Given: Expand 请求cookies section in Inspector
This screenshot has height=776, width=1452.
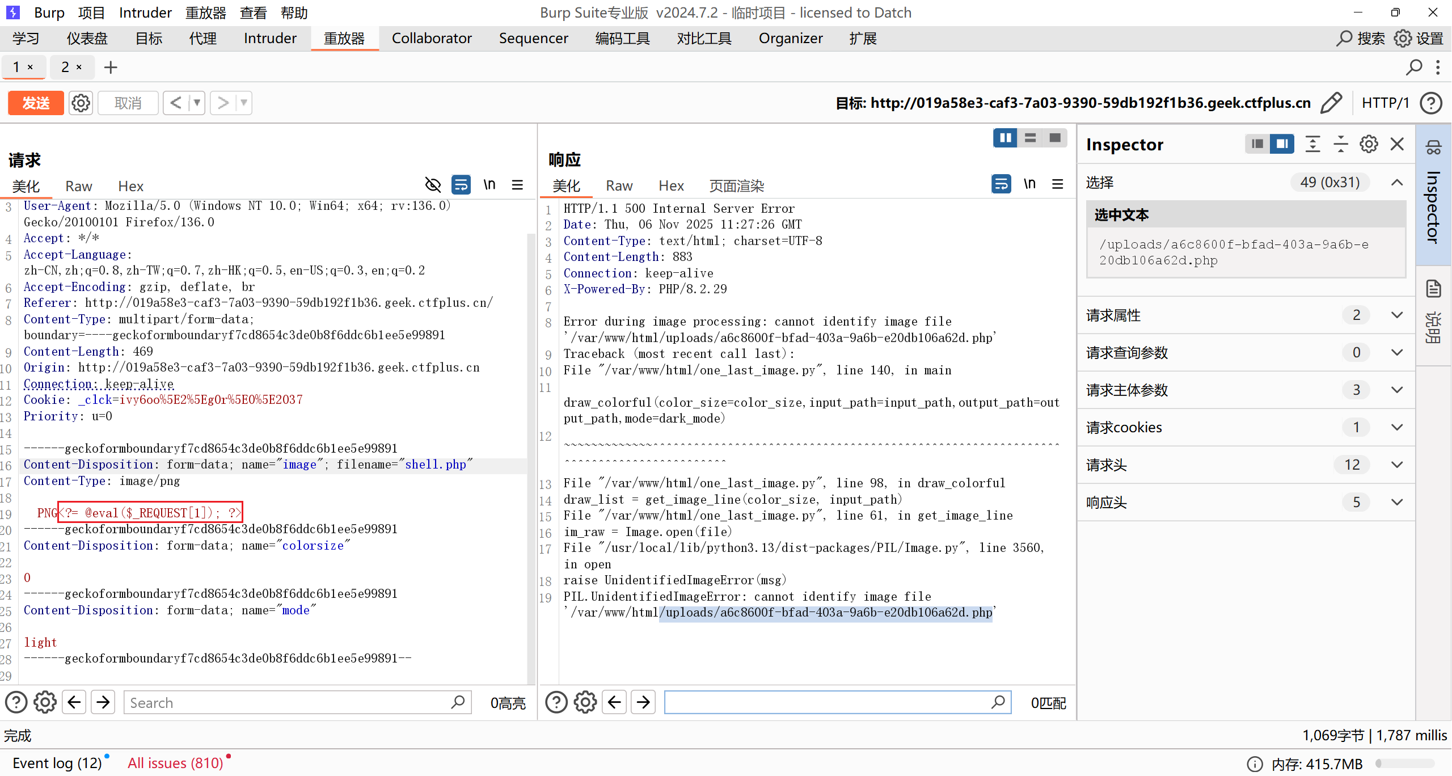Looking at the screenshot, I should (1397, 427).
